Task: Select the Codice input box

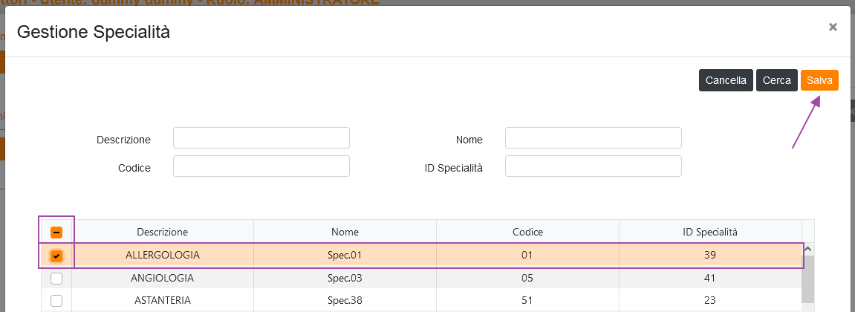Action: click(x=261, y=166)
